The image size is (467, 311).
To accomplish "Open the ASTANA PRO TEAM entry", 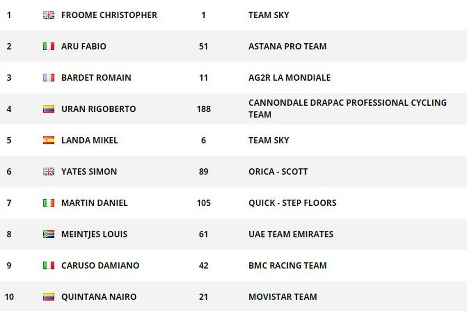I will pyautogui.click(x=287, y=46).
